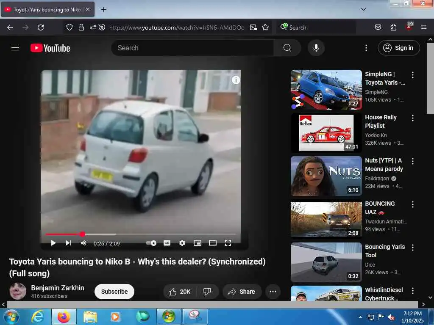This screenshot has width=434, height=325.
Task: Toggle closed captions CC button
Action: tap(167, 243)
